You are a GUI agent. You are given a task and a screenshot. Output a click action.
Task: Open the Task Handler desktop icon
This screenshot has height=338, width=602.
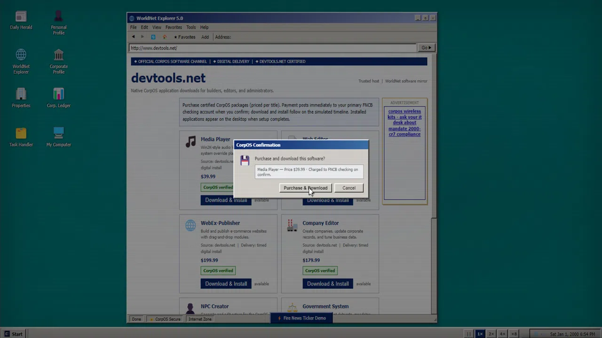click(x=21, y=137)
